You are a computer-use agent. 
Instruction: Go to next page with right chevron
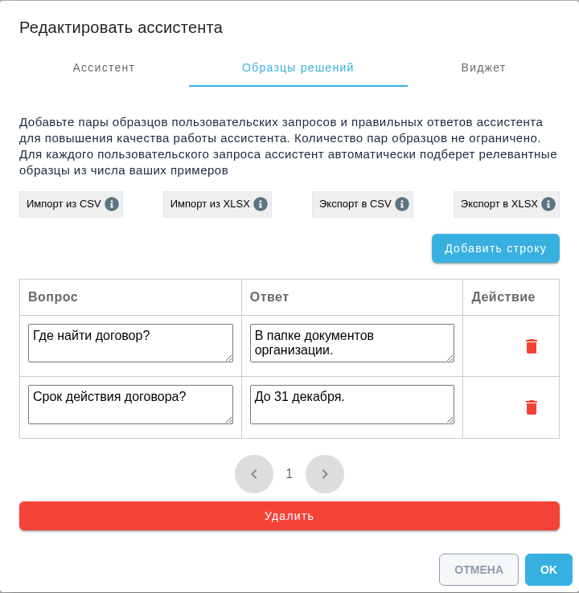325,474
